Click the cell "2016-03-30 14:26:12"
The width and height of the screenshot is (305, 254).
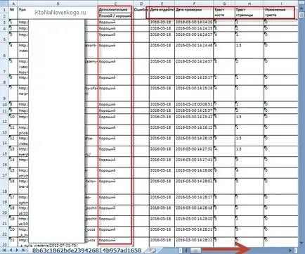pos(194,130)
